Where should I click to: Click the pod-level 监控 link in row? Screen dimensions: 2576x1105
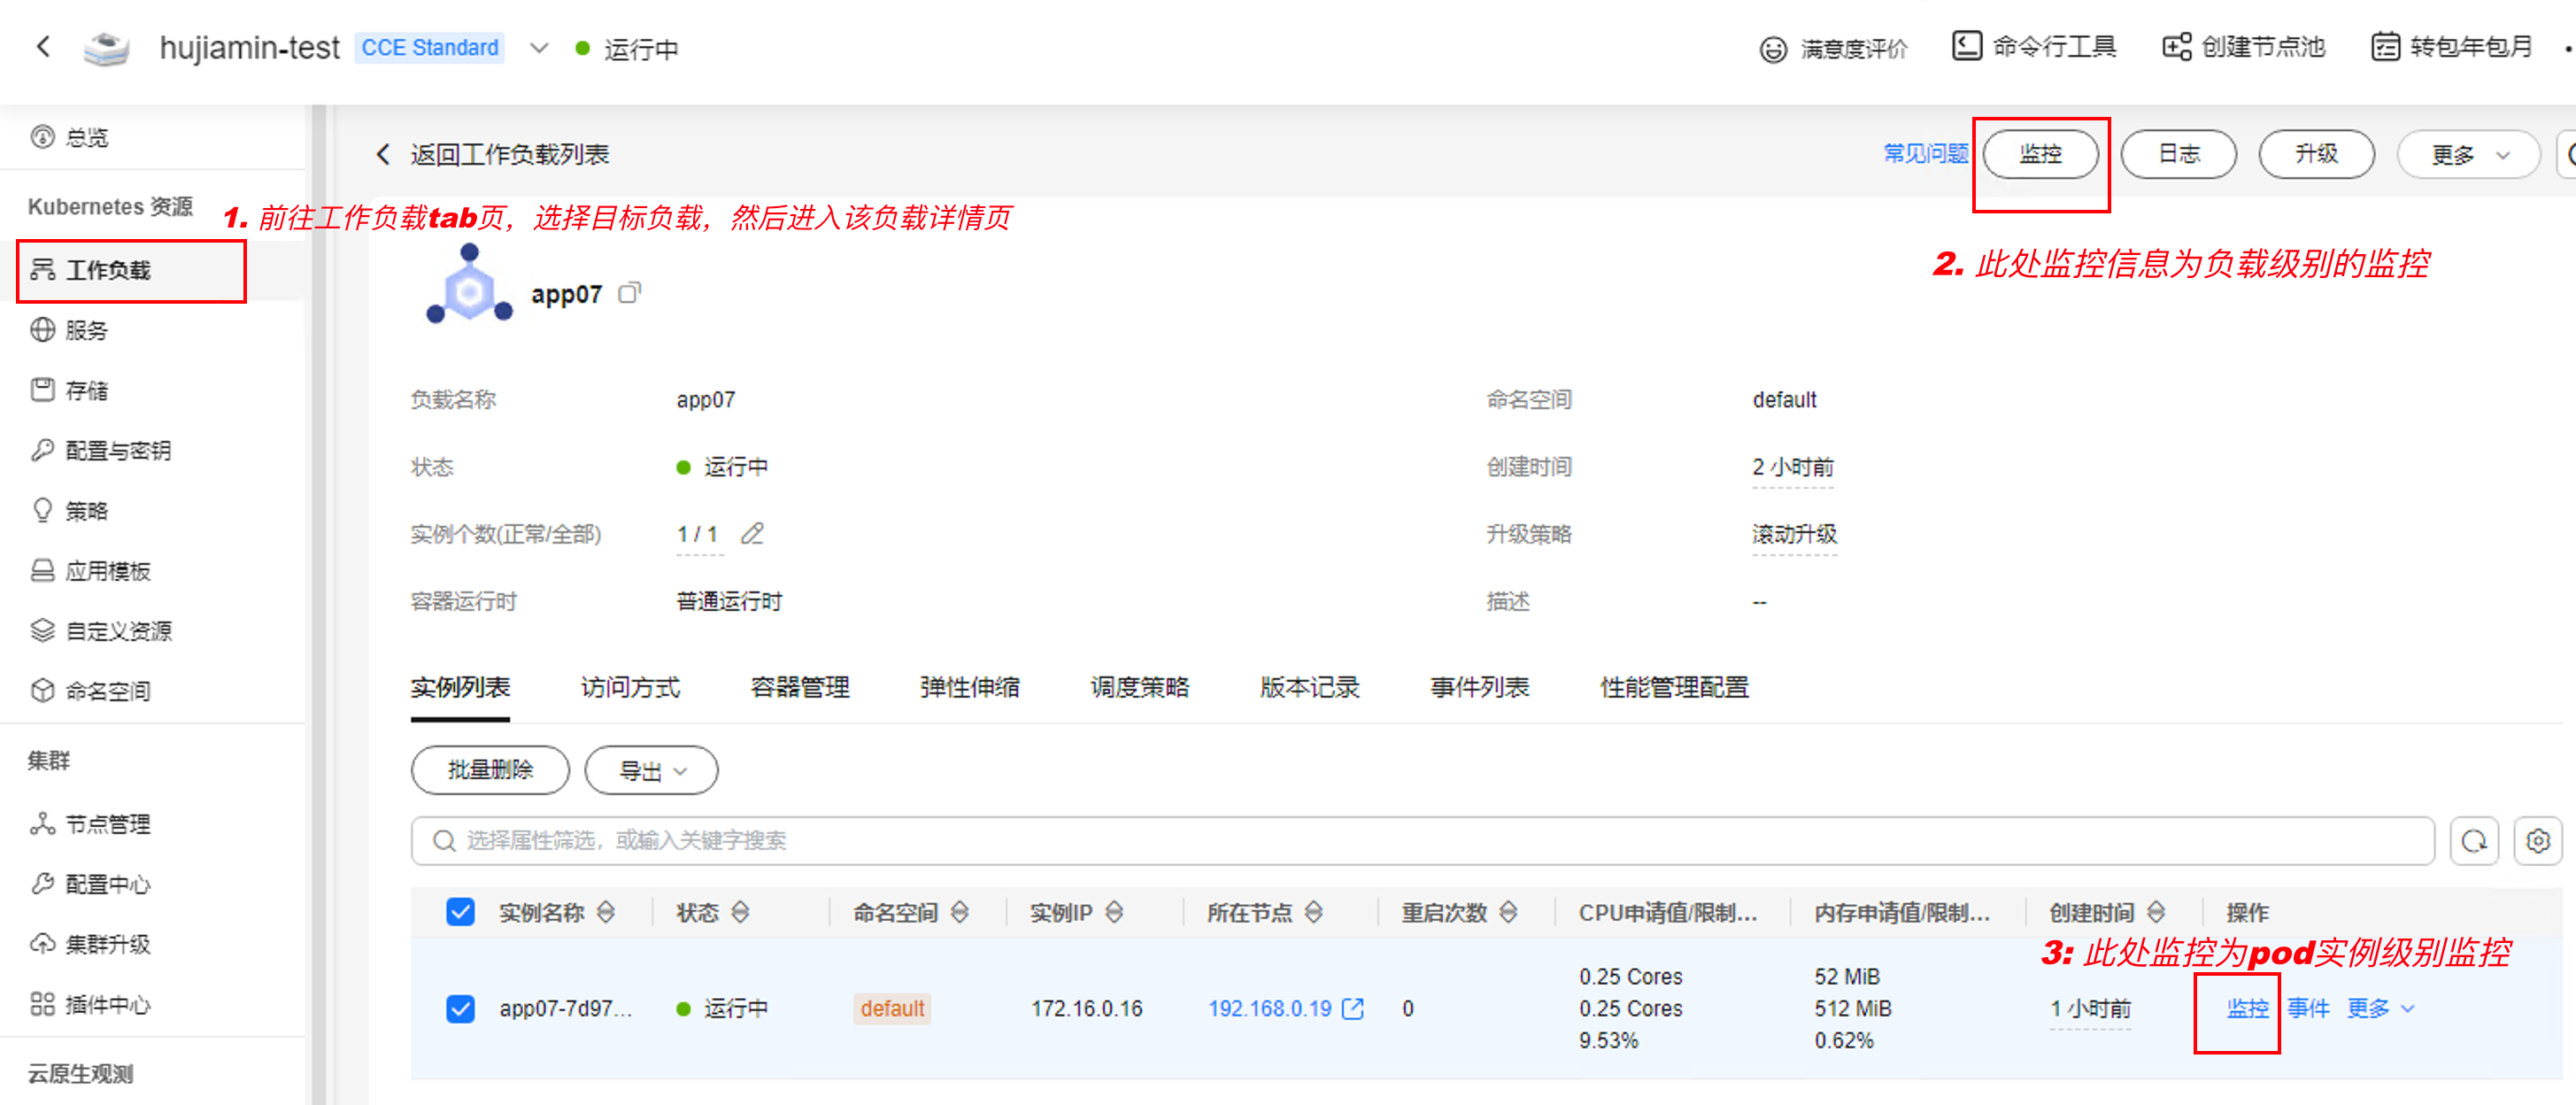[x=2247, y=1008]
